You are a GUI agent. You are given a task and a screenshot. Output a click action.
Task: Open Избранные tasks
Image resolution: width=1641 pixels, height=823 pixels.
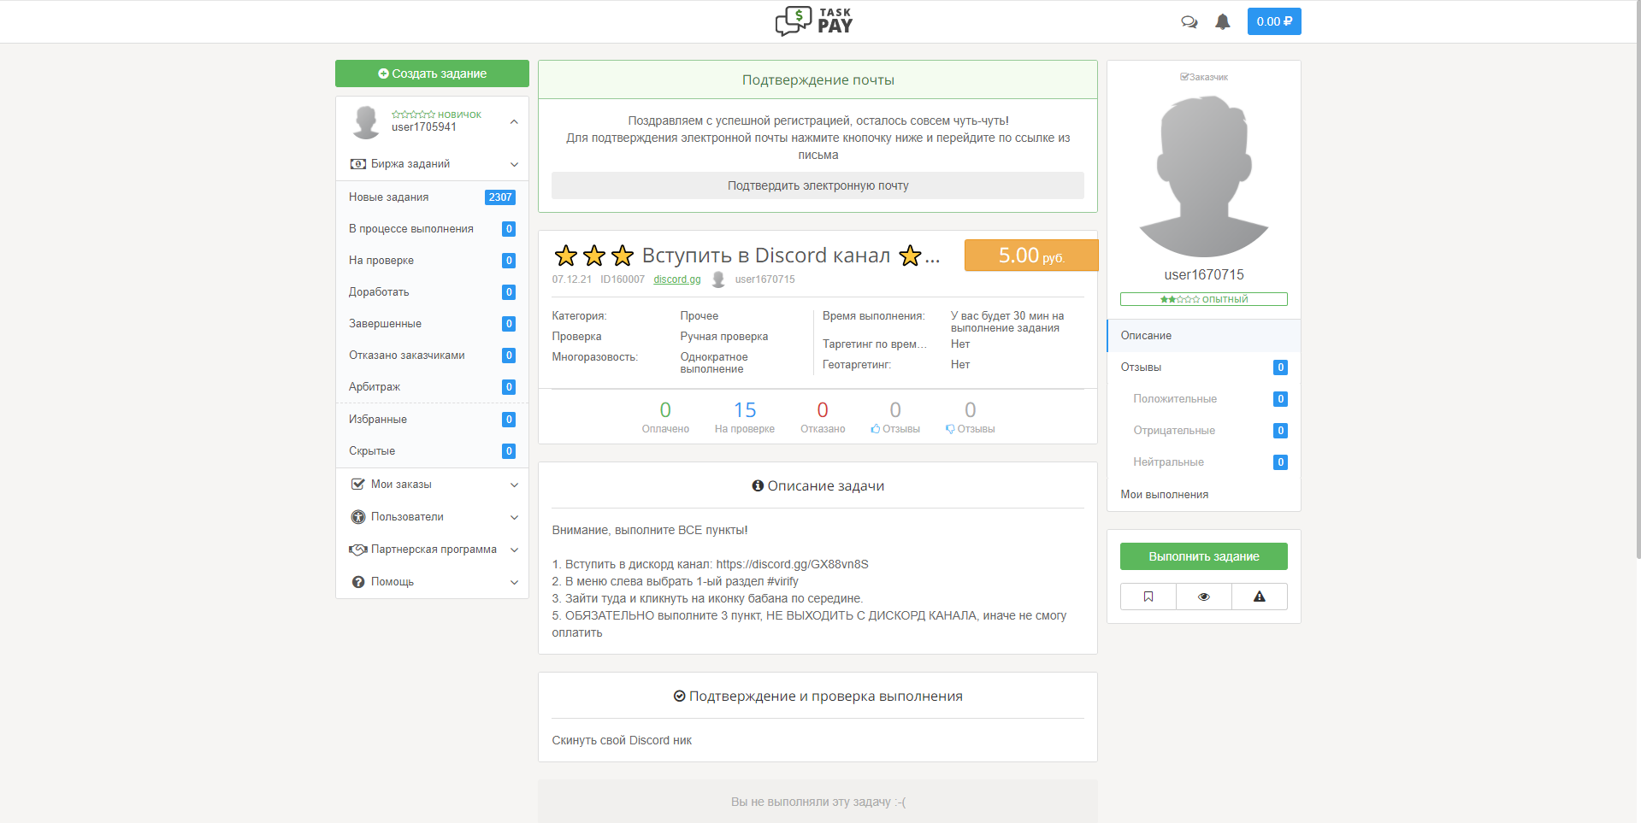[432, 420]
